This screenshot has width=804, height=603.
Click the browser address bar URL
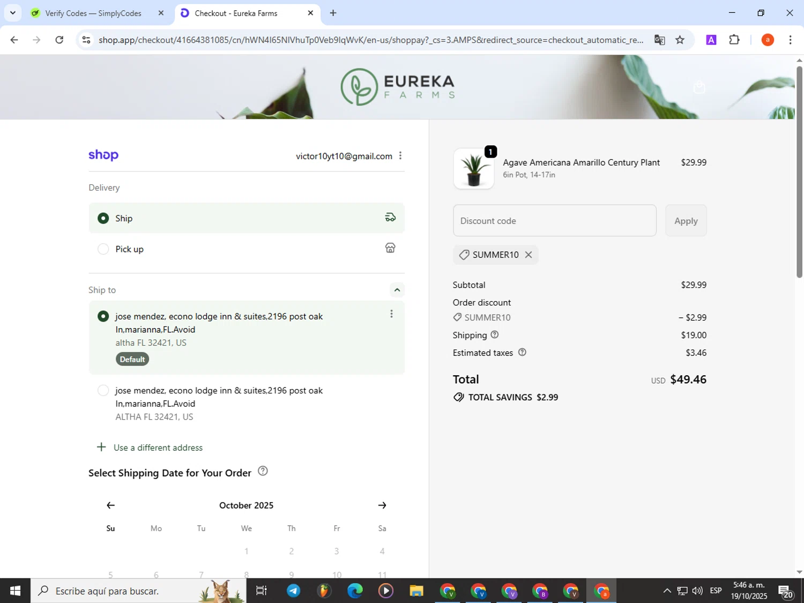click(x=371, y=40)
